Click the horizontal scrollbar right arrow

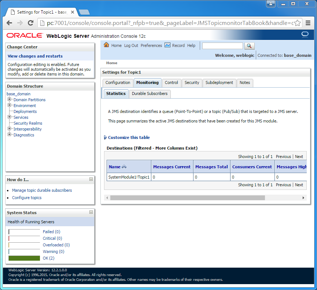pyautogui.click(x=303, y=198)
